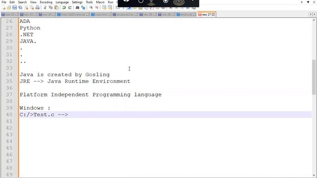Switch to the new 22 tab
Screen dimensions: 317x178
pos(10,14)
